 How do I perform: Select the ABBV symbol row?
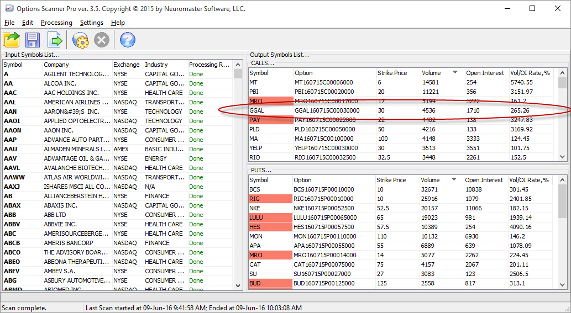tap(118, 224)
